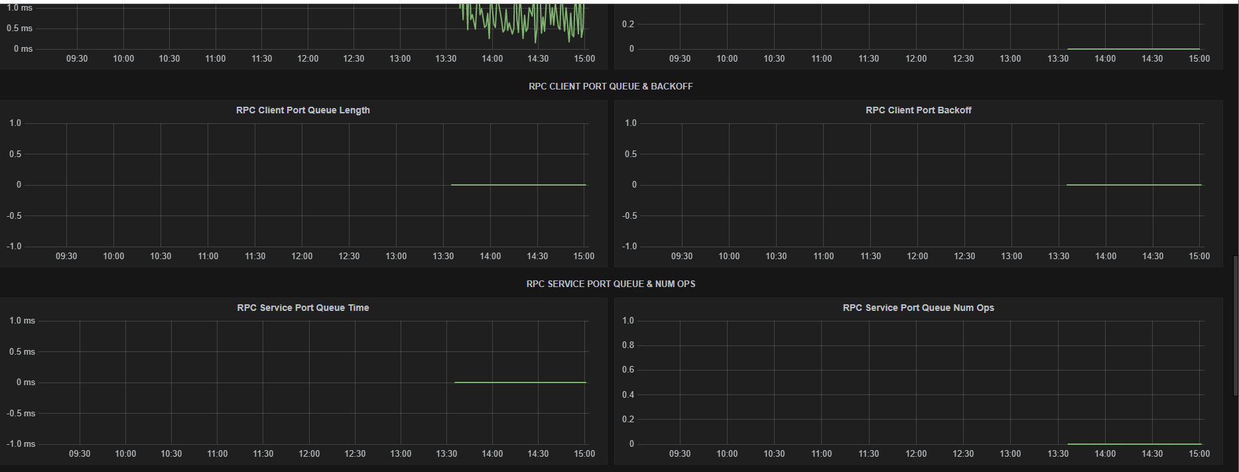Screen dimensions: 1239x472
Task: Open the RPC Service Port Queue Time panel title
Action: point(302,308)
